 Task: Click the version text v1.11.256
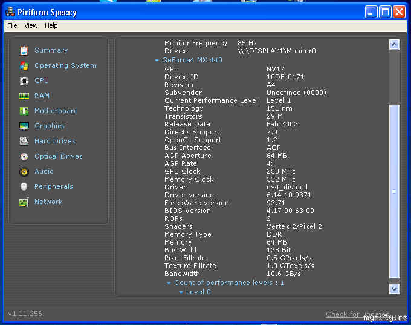[x=25, y=314]
